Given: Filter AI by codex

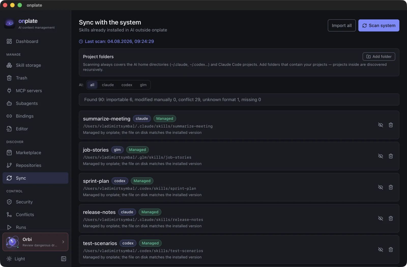Looking at the screenshot, I should click(x=127, y=85).
